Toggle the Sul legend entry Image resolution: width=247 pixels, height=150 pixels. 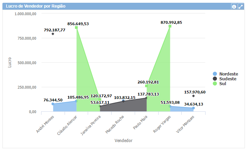222,83
